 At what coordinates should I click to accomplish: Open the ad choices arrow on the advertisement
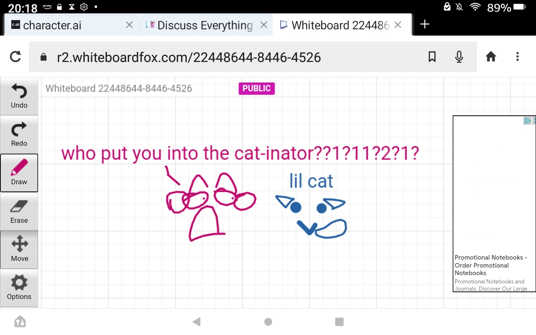coord(528,121)
